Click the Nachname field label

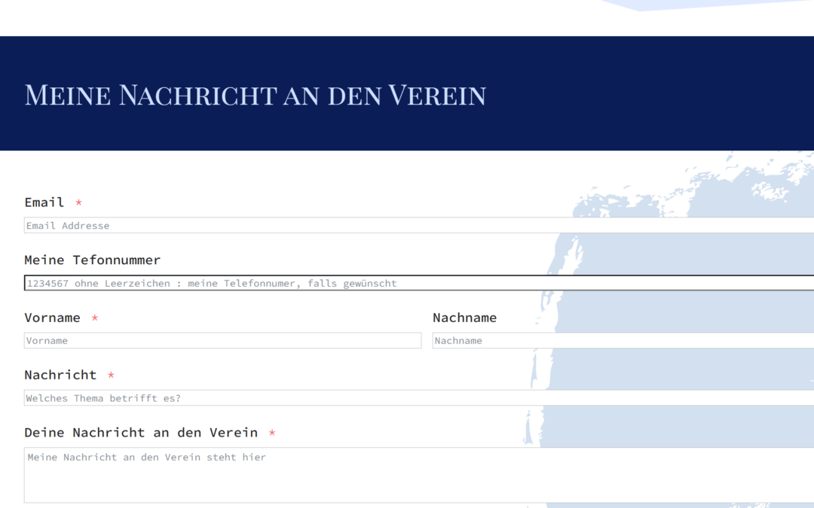(465, 318)
